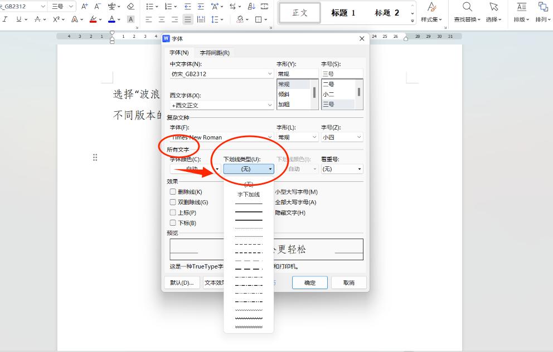Click the increase font size icon
This screenshot has width=553, height=352.
click(85, 6)
